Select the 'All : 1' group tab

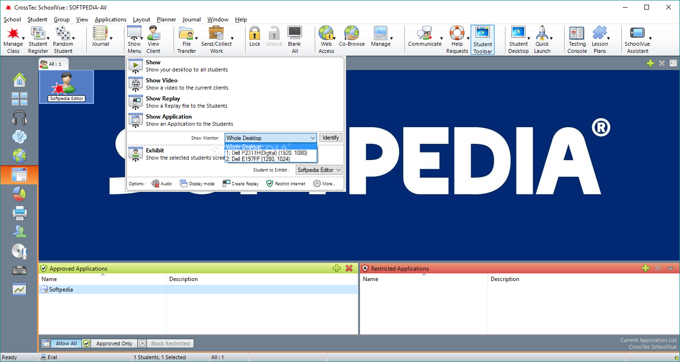tap(53, 64)
